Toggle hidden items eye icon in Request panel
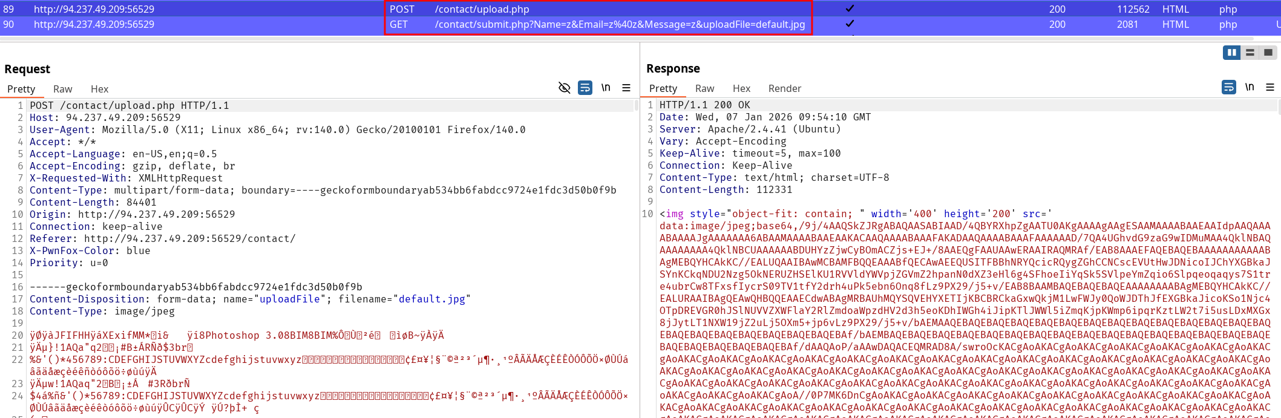This screenshot has height=418, width=1281. click(x=564, y=88)
